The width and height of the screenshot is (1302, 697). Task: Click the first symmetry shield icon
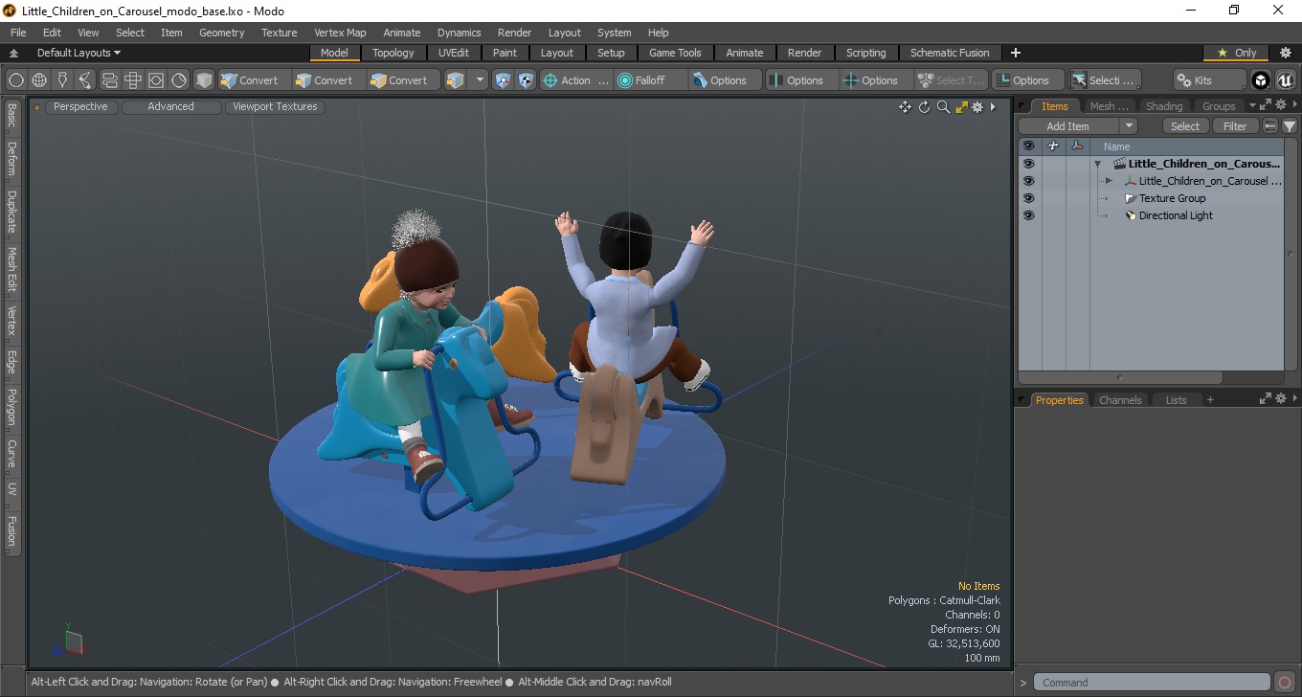coord(503,80)
